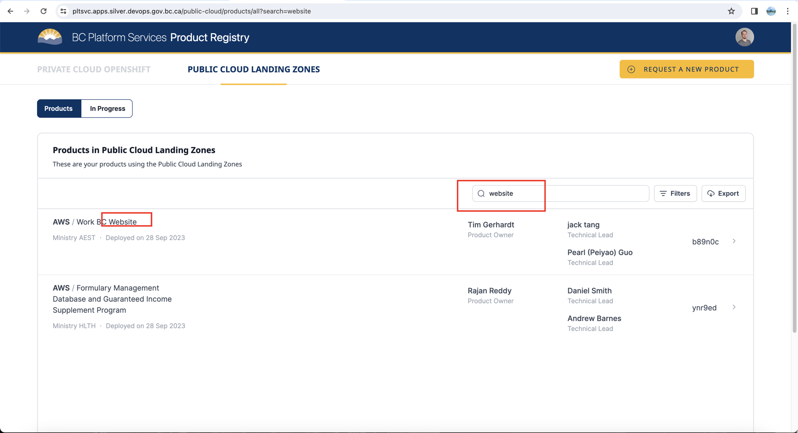Select Public Cloud Landing Zones tab
The height and width of the screenshot is (433, 798).
pos(254,69)
